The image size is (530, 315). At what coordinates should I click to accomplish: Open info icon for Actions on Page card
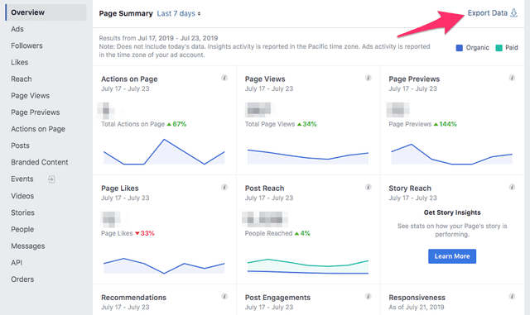click(x=224, y=78)
